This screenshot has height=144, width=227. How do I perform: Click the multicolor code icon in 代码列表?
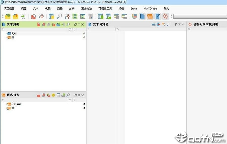[x=48, y=95]
